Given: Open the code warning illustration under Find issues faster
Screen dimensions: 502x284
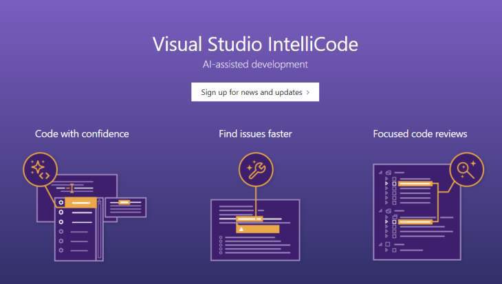Looking at the screenshot, I should click(x=255, y=230).
